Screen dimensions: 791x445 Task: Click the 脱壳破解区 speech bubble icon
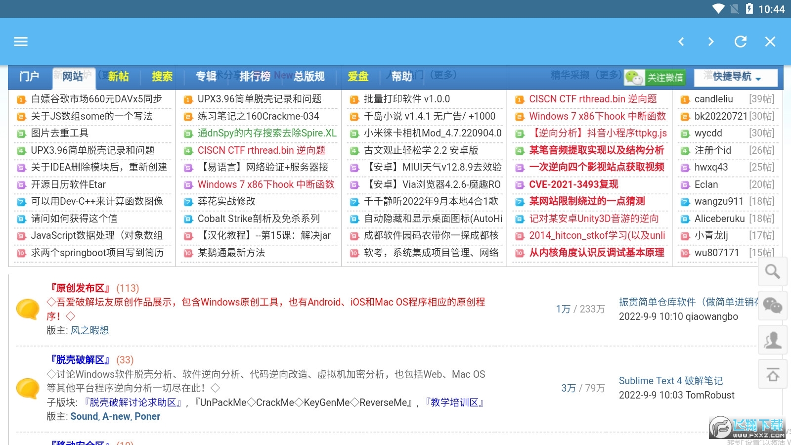(x=28, y=388)
